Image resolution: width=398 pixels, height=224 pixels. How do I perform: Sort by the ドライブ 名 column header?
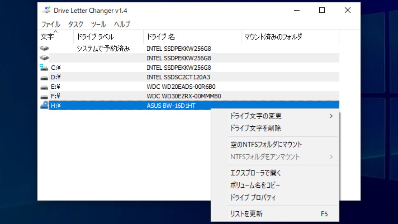tap(192, 37)
